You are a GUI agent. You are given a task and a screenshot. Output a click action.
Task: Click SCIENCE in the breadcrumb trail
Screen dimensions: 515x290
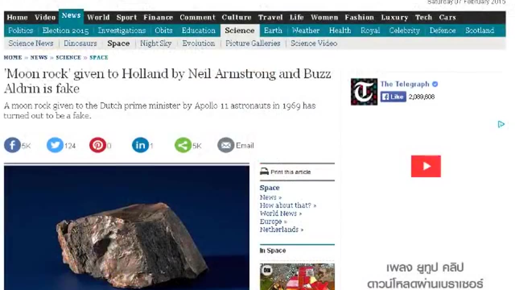click(68, 58)
